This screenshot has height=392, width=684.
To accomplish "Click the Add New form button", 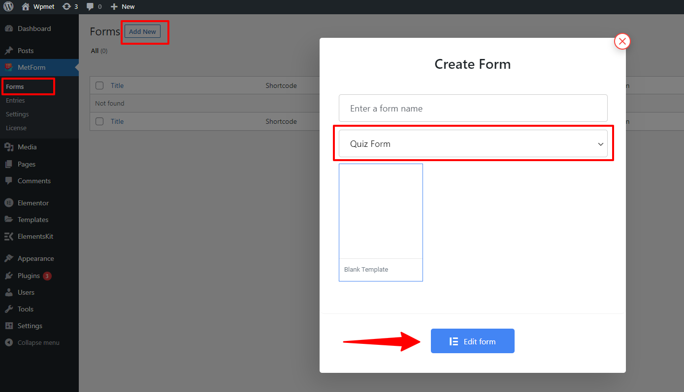I will (142, 31).
